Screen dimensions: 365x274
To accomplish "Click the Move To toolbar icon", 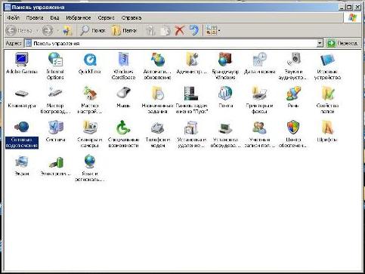I will (151, 31).
